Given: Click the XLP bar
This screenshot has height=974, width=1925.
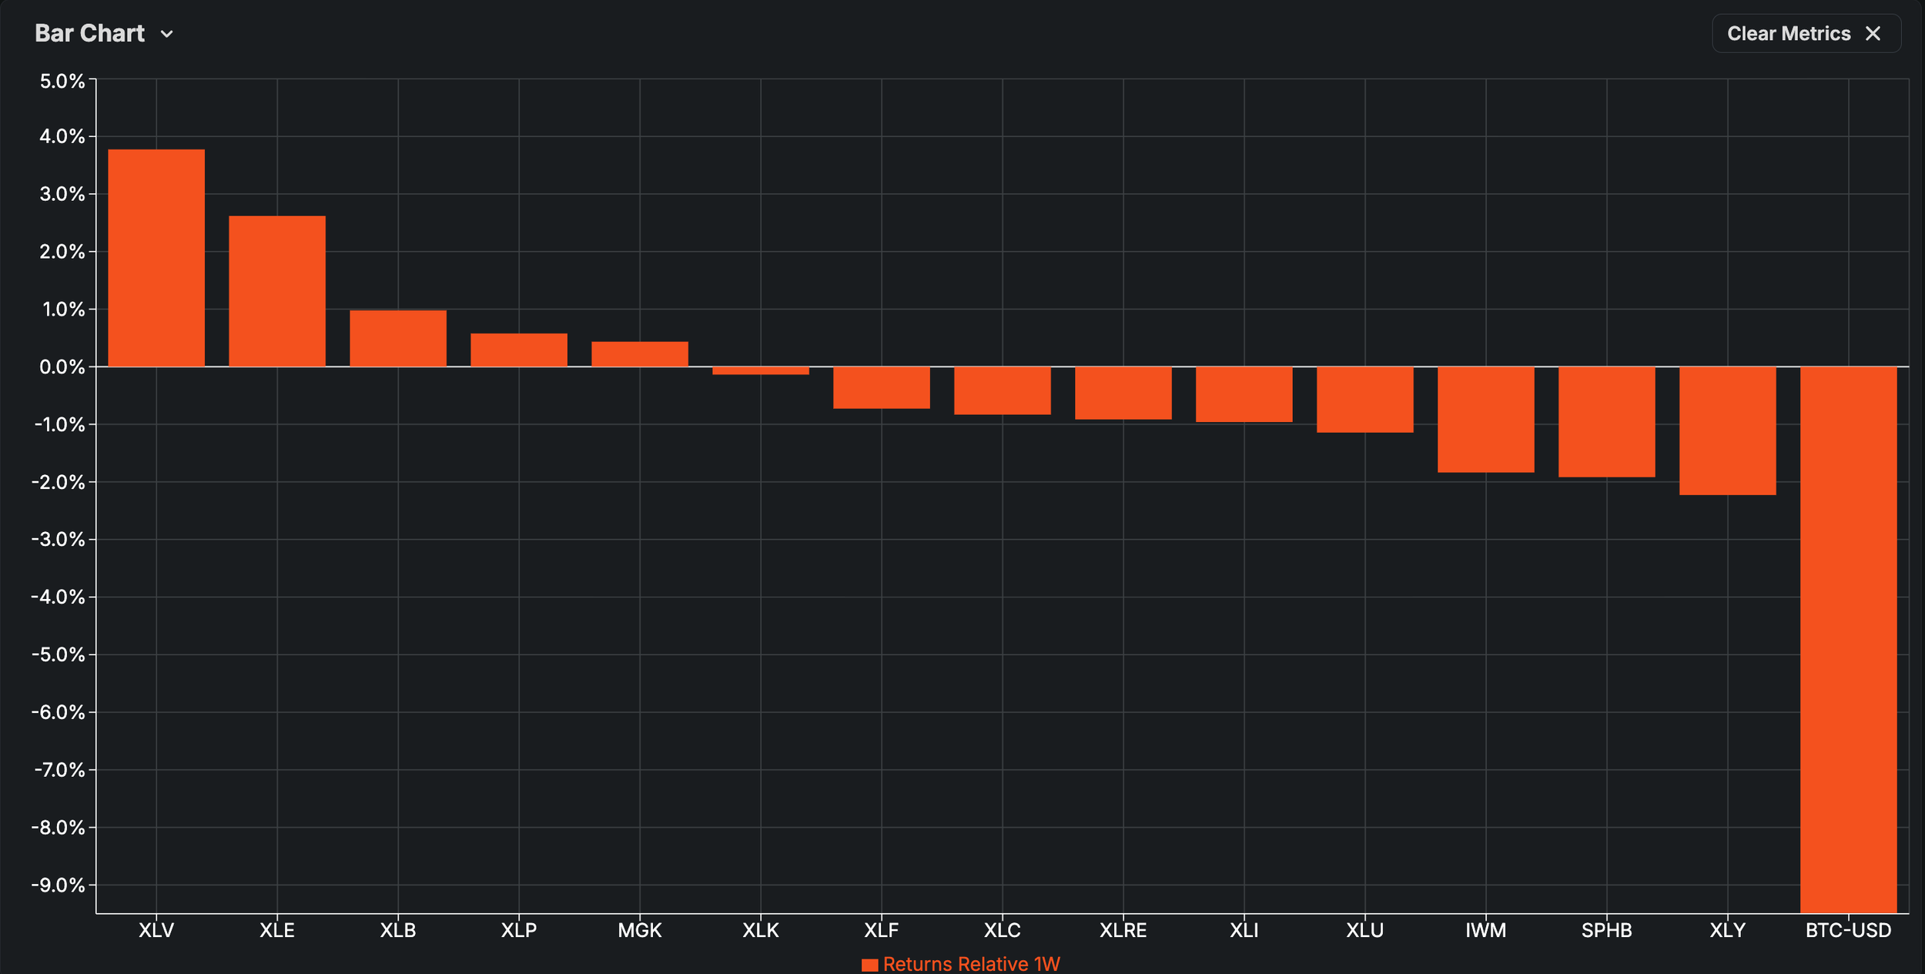Looking at the screenshot, I should click(x=519, y=350).
